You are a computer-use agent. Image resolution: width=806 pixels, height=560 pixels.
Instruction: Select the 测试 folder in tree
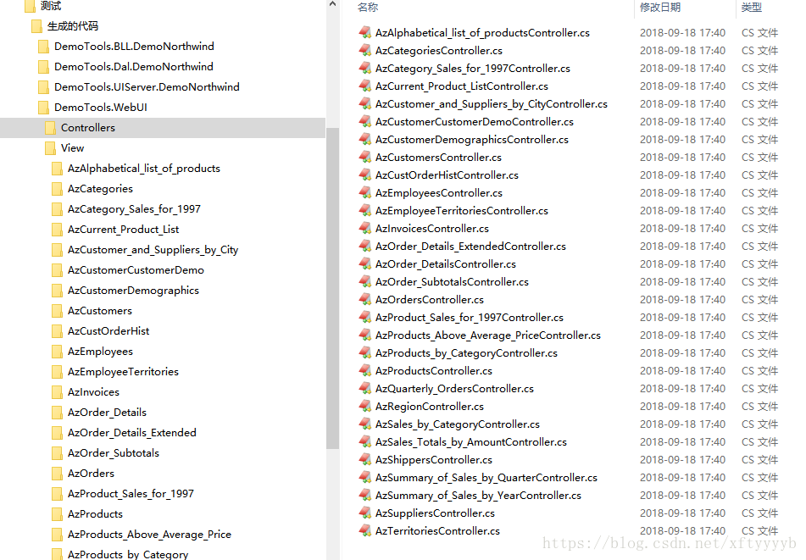50,6
